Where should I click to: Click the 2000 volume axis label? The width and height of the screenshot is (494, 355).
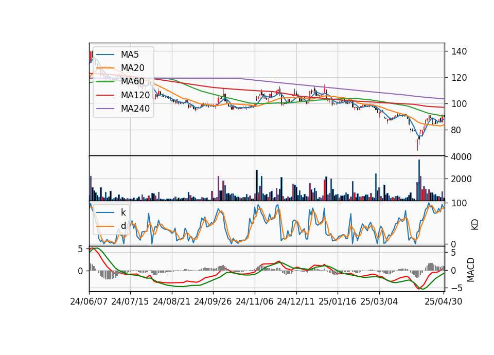point(461,179)
